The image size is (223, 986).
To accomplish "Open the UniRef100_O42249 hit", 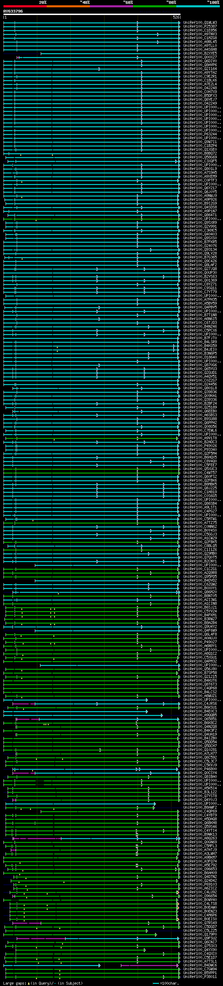I will (200, 103).
